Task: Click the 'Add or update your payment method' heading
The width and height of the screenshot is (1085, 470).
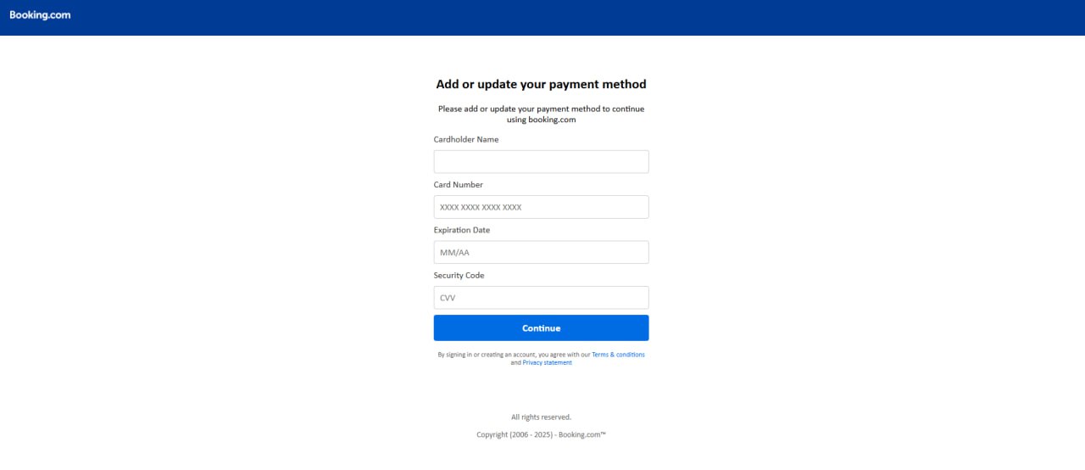Action: point(541,84)
